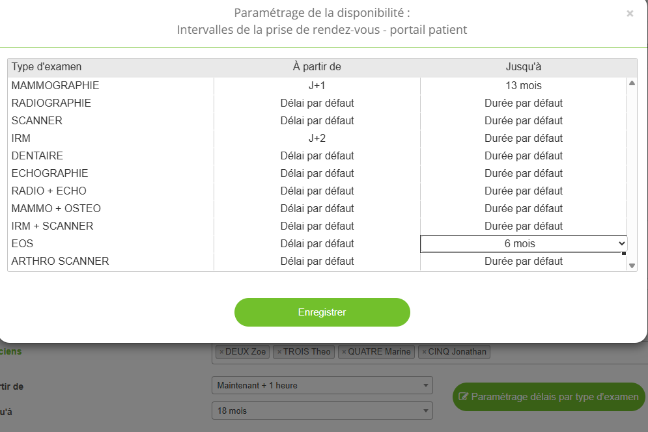Click the ARTHRO SCANNER row label

[61, 261]
